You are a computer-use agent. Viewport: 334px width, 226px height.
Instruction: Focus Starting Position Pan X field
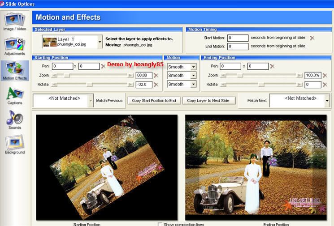pyautogui.click(x=62, y=66)
